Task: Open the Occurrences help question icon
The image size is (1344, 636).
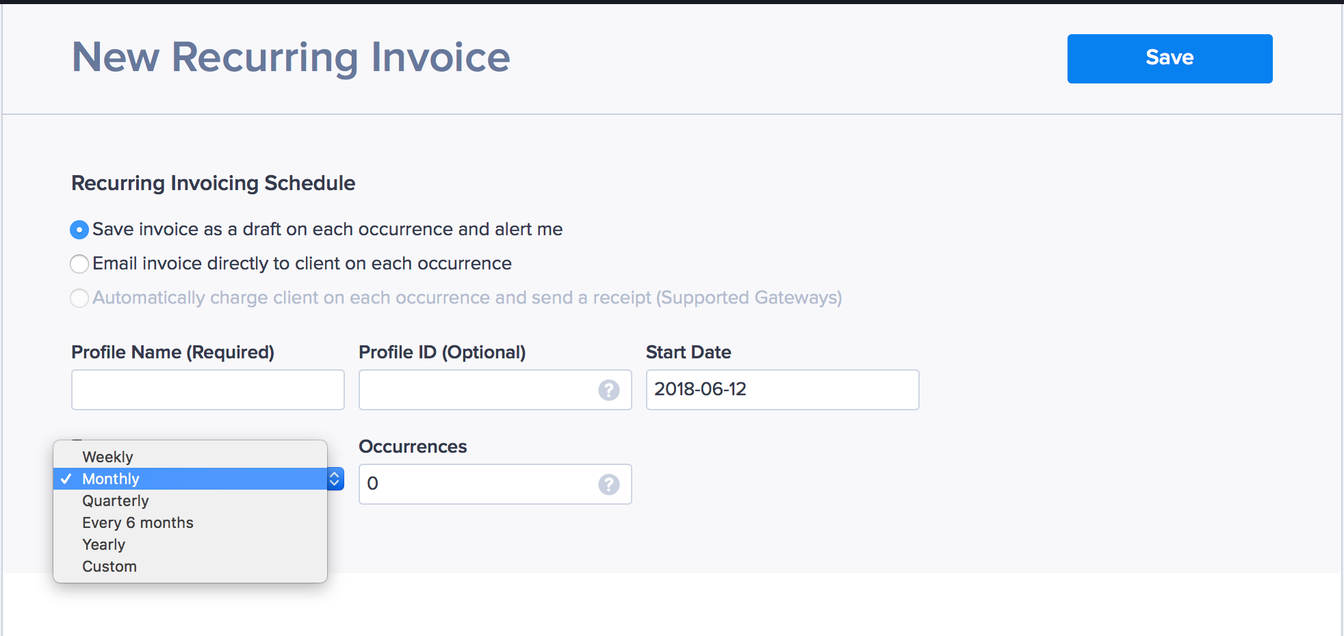Action: click(609, 484)
